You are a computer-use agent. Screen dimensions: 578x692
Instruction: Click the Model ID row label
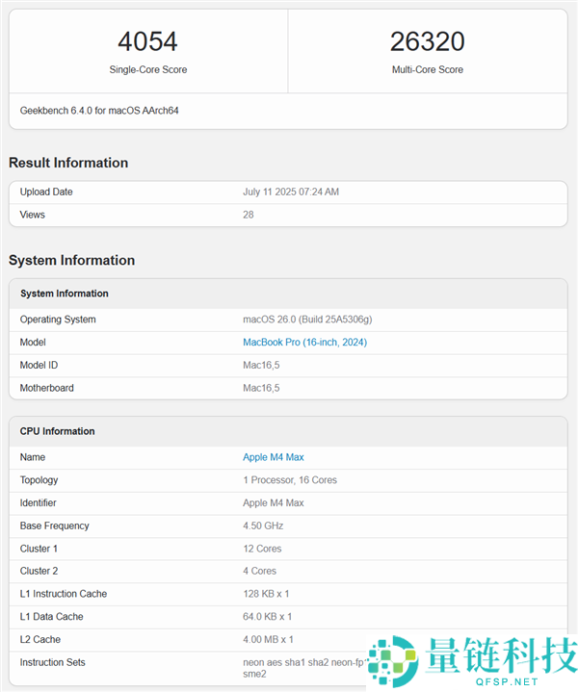pyautogui.click(x=39, y=366)
